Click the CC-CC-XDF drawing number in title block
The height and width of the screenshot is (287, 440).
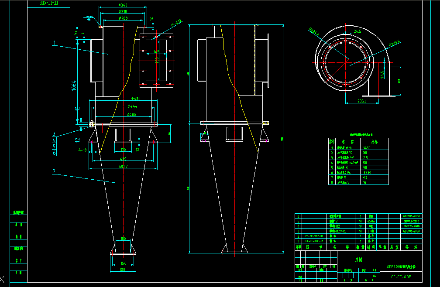(401, 277)
